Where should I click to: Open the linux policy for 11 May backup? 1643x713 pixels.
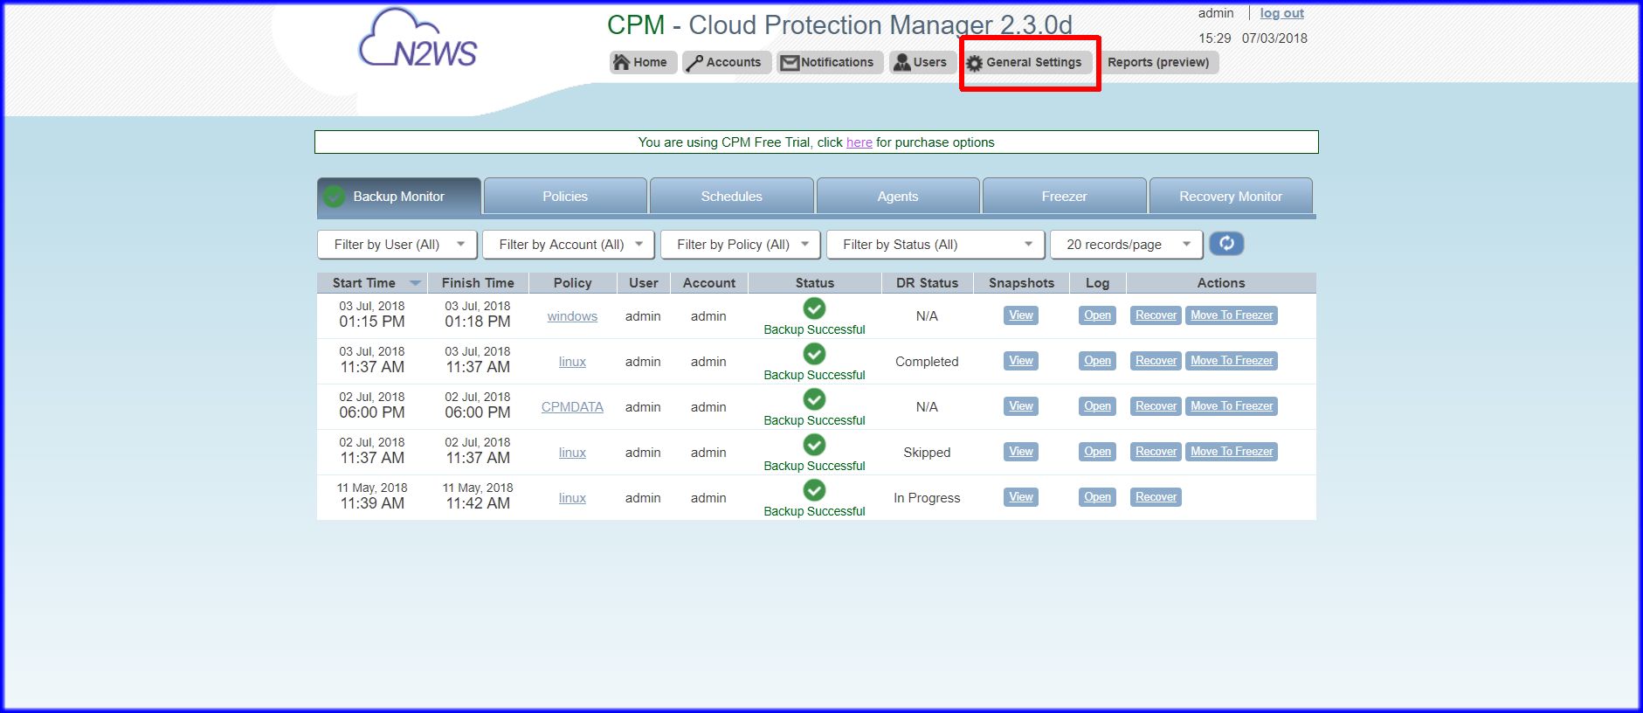coord(572,498)
